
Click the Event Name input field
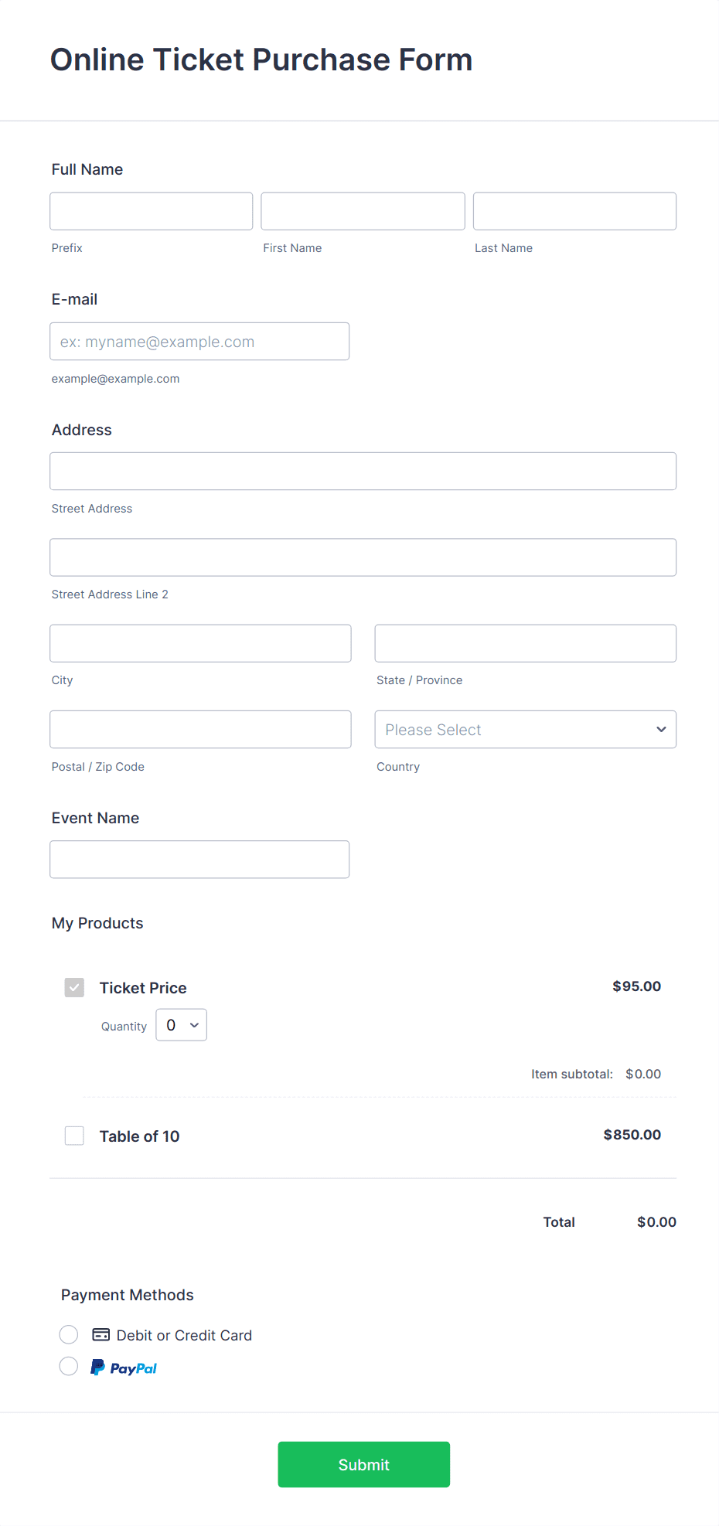coord(199,859)
